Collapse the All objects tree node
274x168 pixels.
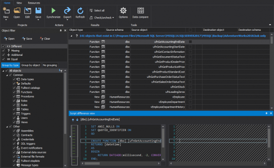(3, 71)
